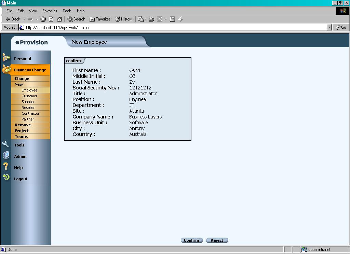Refresh the page with toolbar icon
This screenshot has width=350, height=254.
(x=51, y=19)
